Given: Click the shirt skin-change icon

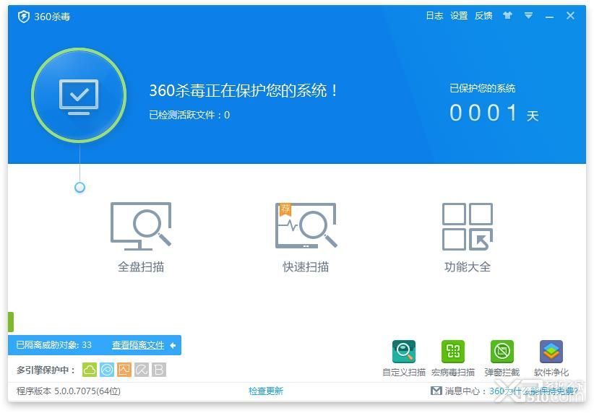Looking at the screenshot, I should pos(507,15).
